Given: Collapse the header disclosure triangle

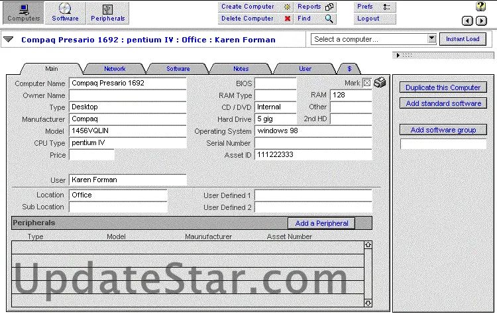Looking at the screenshot, I should click(8, 40).
